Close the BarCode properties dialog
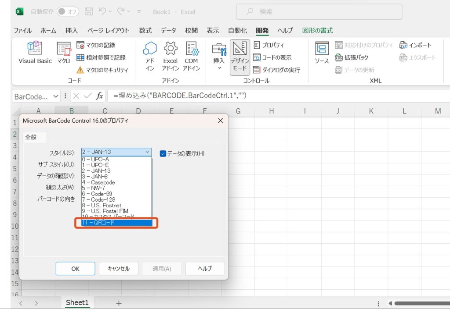 point(221,121)
